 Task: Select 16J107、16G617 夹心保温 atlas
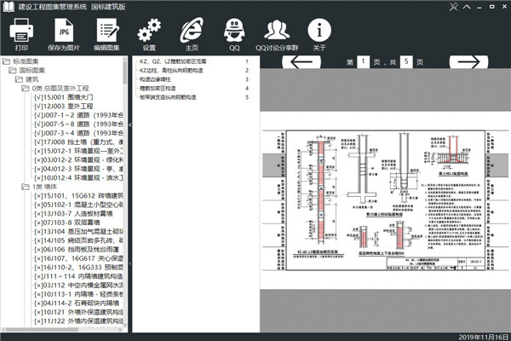(78, 258)
